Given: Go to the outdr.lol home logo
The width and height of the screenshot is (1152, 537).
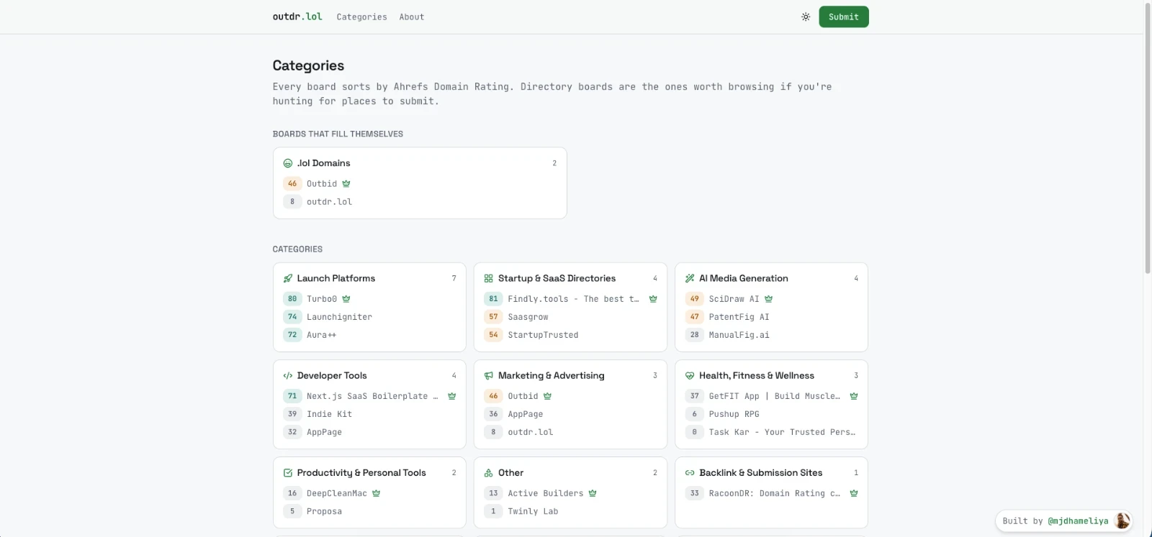Looking at the screenshot, I should click(297, 17).
